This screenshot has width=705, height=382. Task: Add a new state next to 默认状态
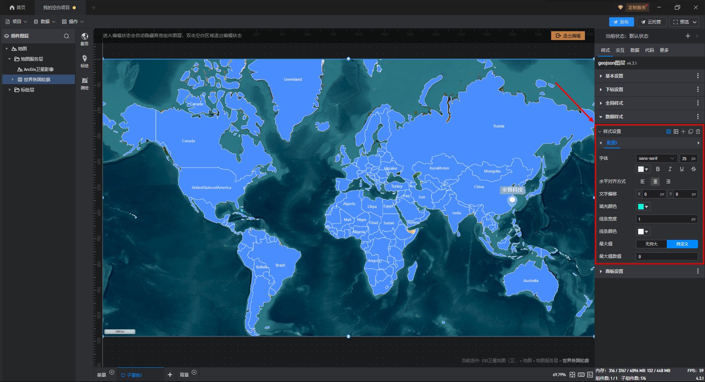(x=688, y=36)
